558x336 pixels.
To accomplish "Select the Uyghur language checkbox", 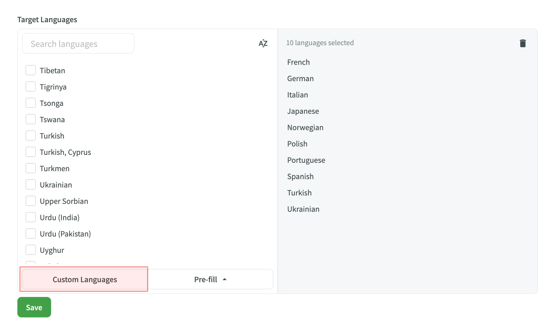I will [30, 250].
